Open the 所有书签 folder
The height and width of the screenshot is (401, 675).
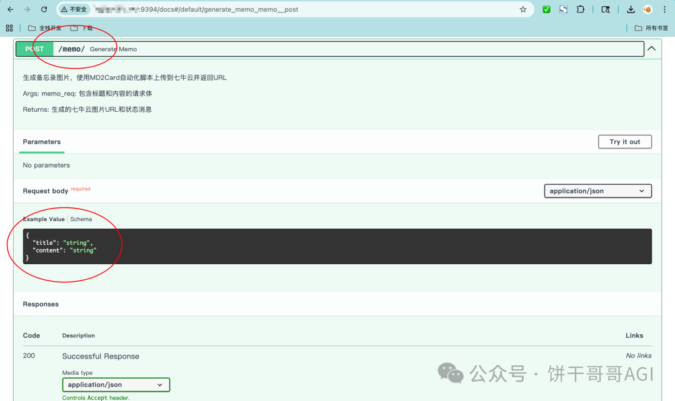click(651, 28)
